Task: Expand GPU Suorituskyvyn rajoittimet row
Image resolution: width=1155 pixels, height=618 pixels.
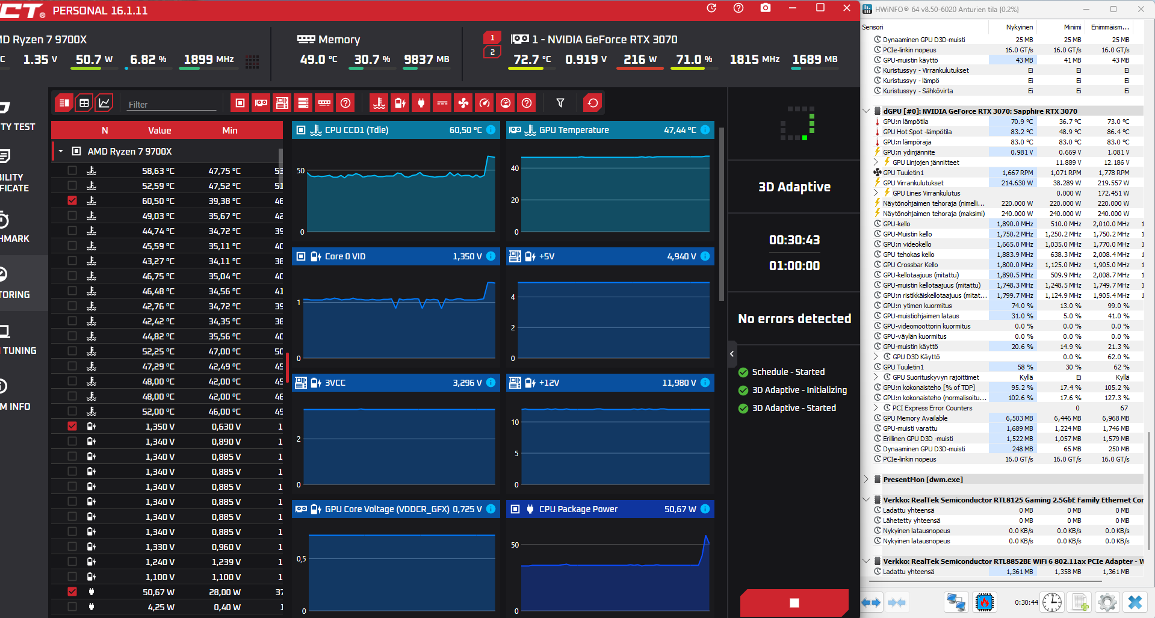Action: click(876, 377)
